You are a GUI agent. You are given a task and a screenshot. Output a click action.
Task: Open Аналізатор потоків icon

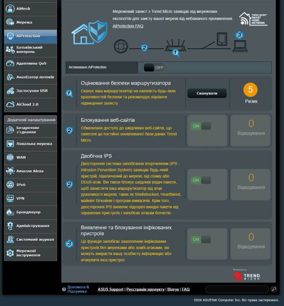[x=10, y=77]
